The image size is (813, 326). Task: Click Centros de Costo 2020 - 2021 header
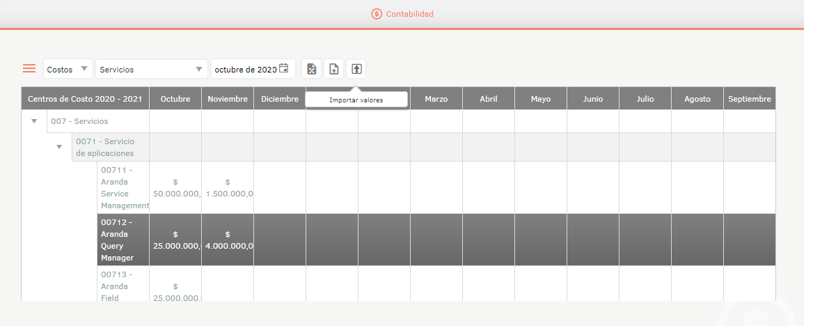tap(85, 99)
